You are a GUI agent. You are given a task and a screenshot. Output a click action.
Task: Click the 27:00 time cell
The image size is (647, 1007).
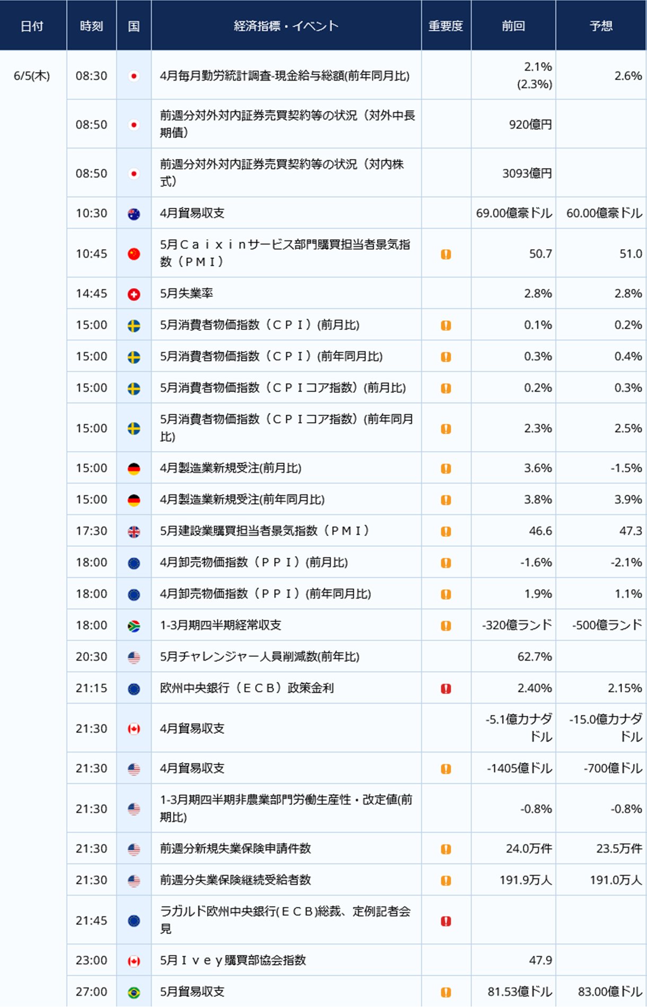[91, 992]
